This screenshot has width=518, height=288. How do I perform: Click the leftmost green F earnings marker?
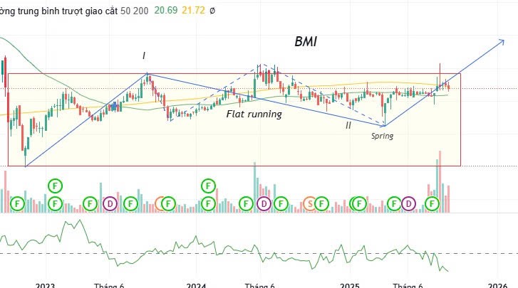[16, 204]
